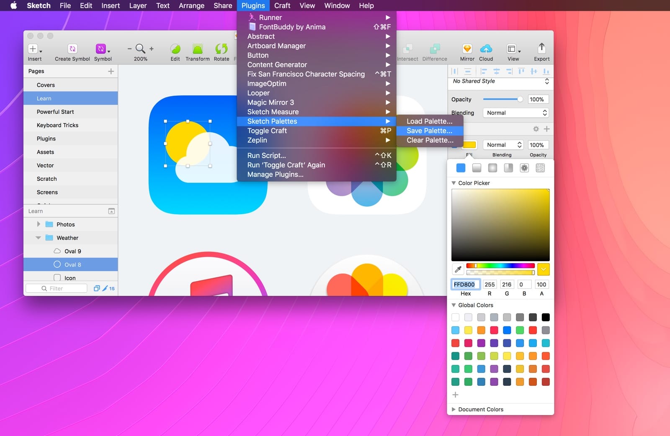
Task: Click the plus to add a global color
Action: click(x=455, y=395)
